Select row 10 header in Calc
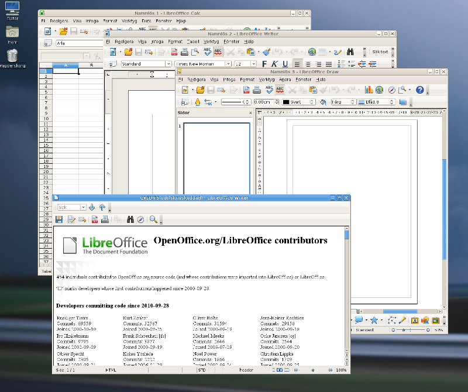 [46, 119]
